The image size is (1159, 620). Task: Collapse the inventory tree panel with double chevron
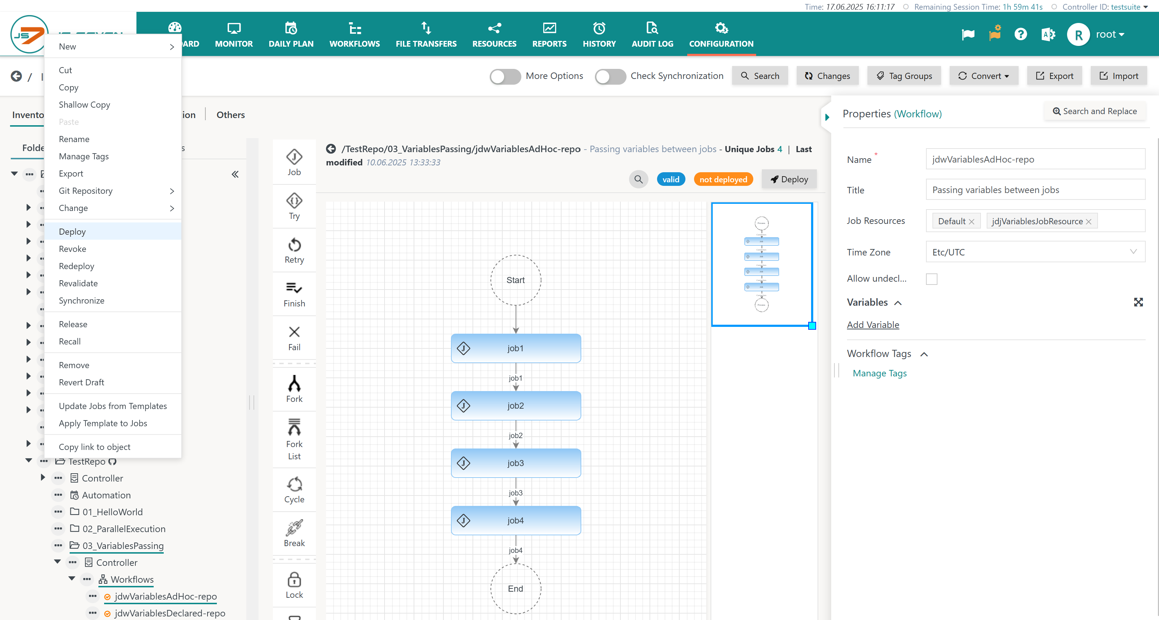click(x=235, y=174)
